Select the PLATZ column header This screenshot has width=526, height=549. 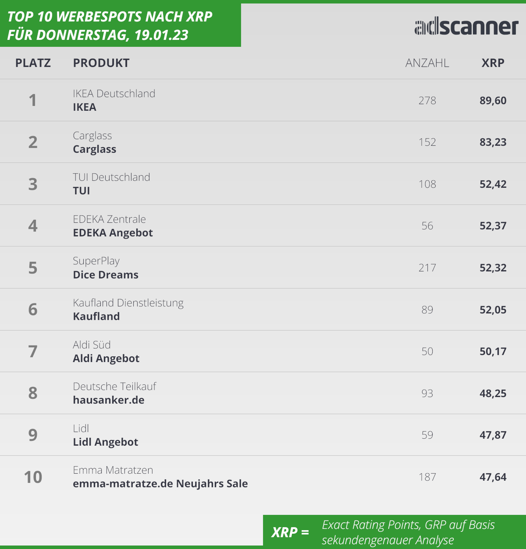(x=33, y=63)
